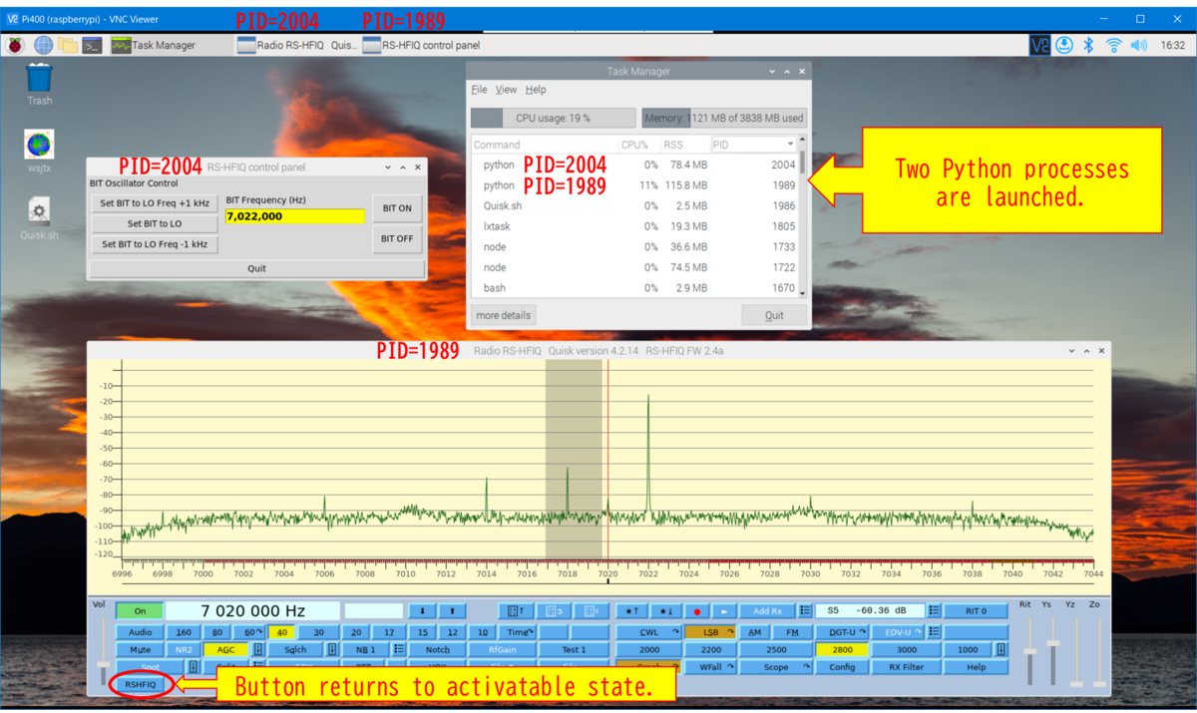Click the memory save icon with up arrow

(x=515, y=610)
